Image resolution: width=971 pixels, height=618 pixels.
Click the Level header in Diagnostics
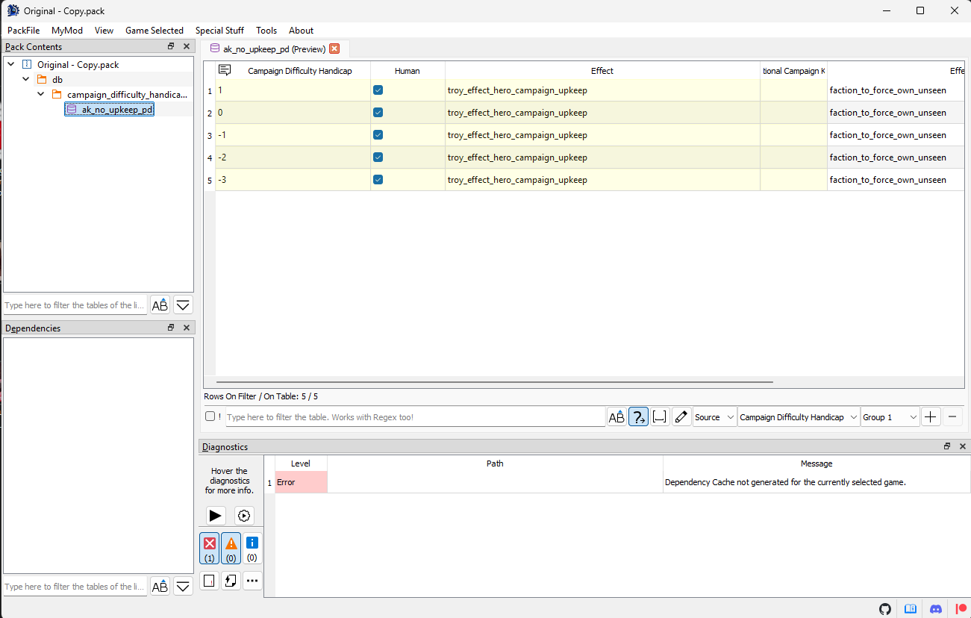pos(301,463)
